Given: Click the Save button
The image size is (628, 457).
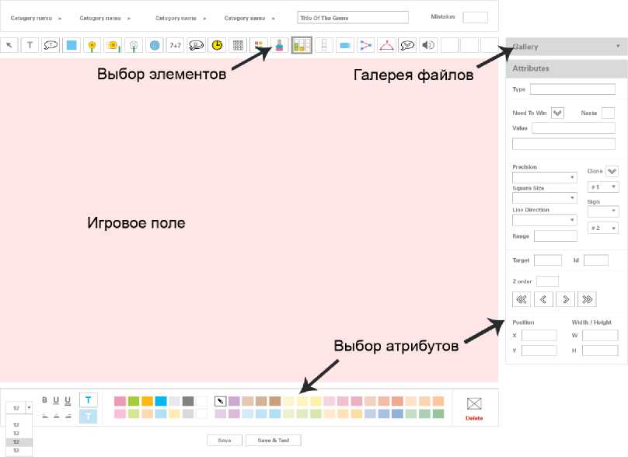Looking at the screenshot, I should pyautogui.click(x=225, y=440).
